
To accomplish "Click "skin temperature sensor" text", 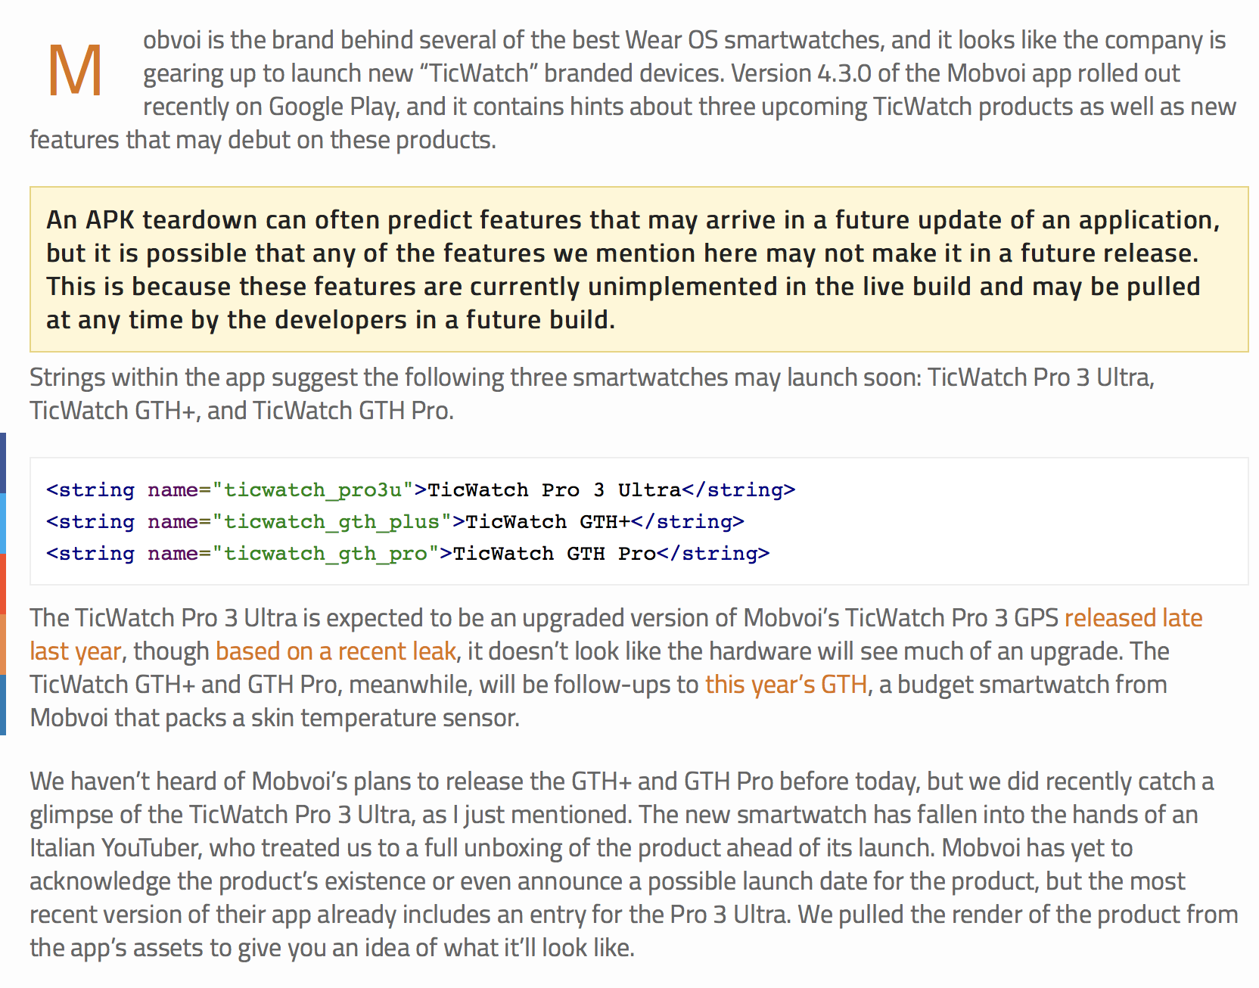I will point(384,718).
